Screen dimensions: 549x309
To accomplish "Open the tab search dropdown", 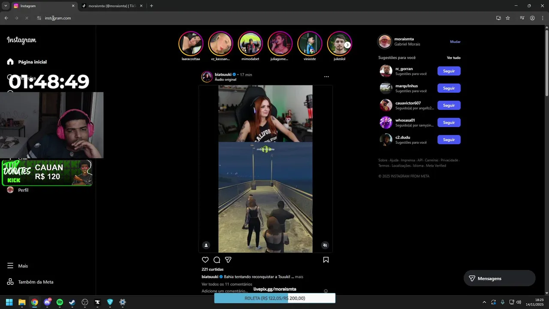I will click(6, 6).
